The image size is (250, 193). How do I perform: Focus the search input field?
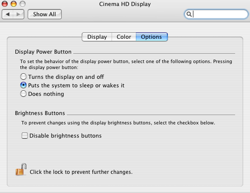pyautogui.click(x=216, y=14)
